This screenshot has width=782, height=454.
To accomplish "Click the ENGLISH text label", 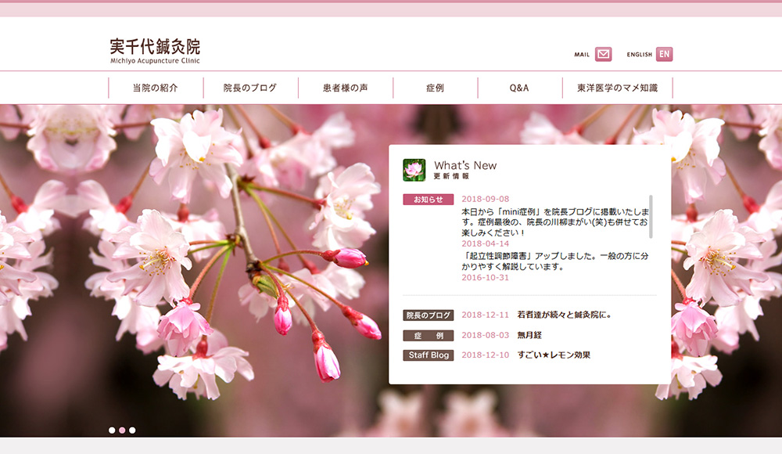I will (640, 55).
